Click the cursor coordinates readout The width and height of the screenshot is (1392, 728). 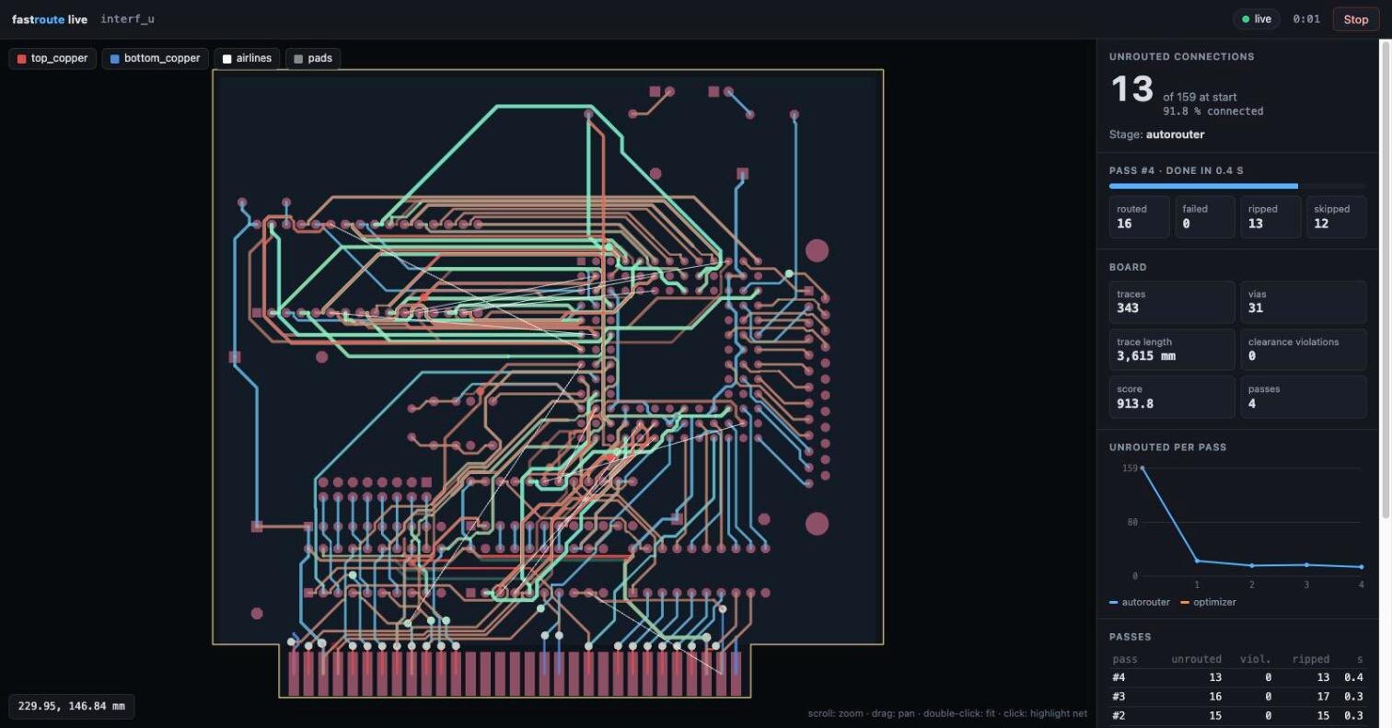pyautogui.click(x=72, y=707)
